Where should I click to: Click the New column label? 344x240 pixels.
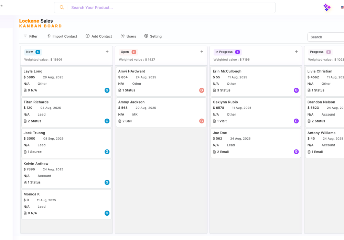click(29, 52)
